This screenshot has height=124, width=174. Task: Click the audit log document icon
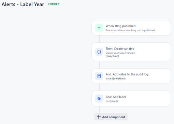pyautogui.click(x=99, y=76)
